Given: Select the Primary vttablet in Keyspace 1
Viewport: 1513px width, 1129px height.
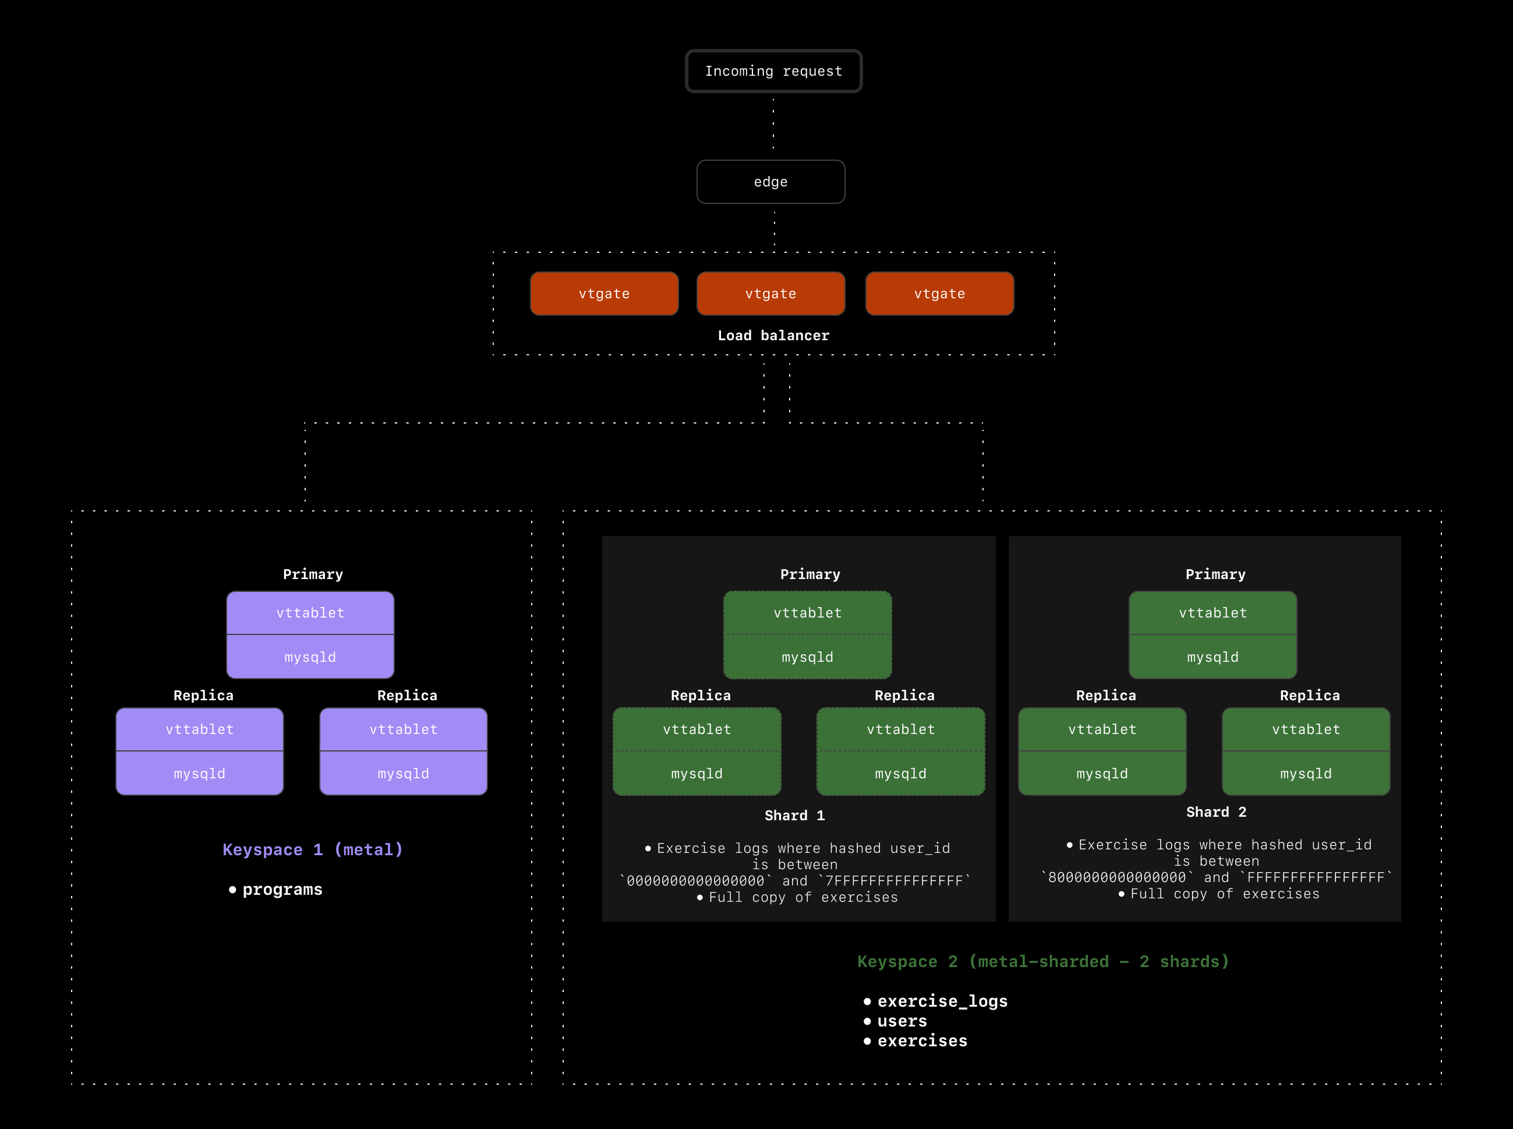Looking at the screenshot, I should click(x=310, y=613).
